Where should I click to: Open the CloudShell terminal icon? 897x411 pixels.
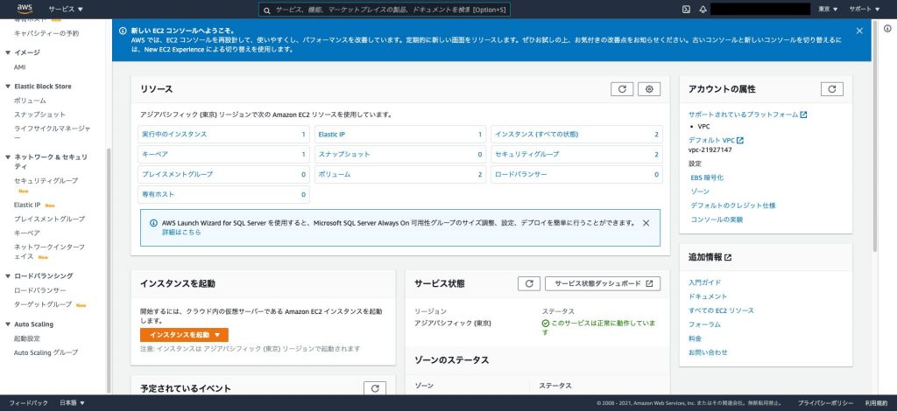click(x=686, y=9)
